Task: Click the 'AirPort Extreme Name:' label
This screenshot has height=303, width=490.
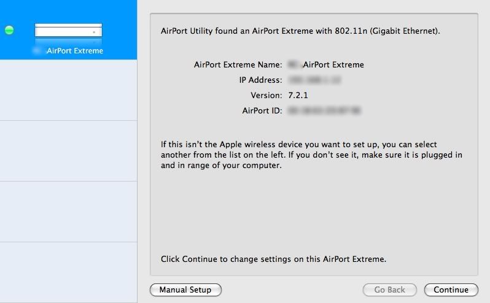Action: (x=238, y=64)
